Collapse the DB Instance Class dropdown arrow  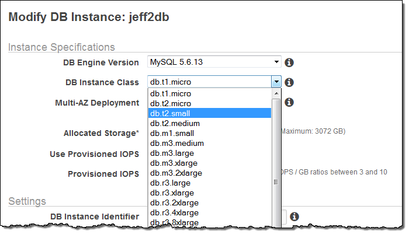coord(276,83)
